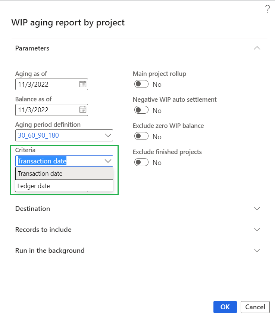This screenshot has width=275, height=322.
Task: Select Transaction date option in list
Action: coord(64,174)
